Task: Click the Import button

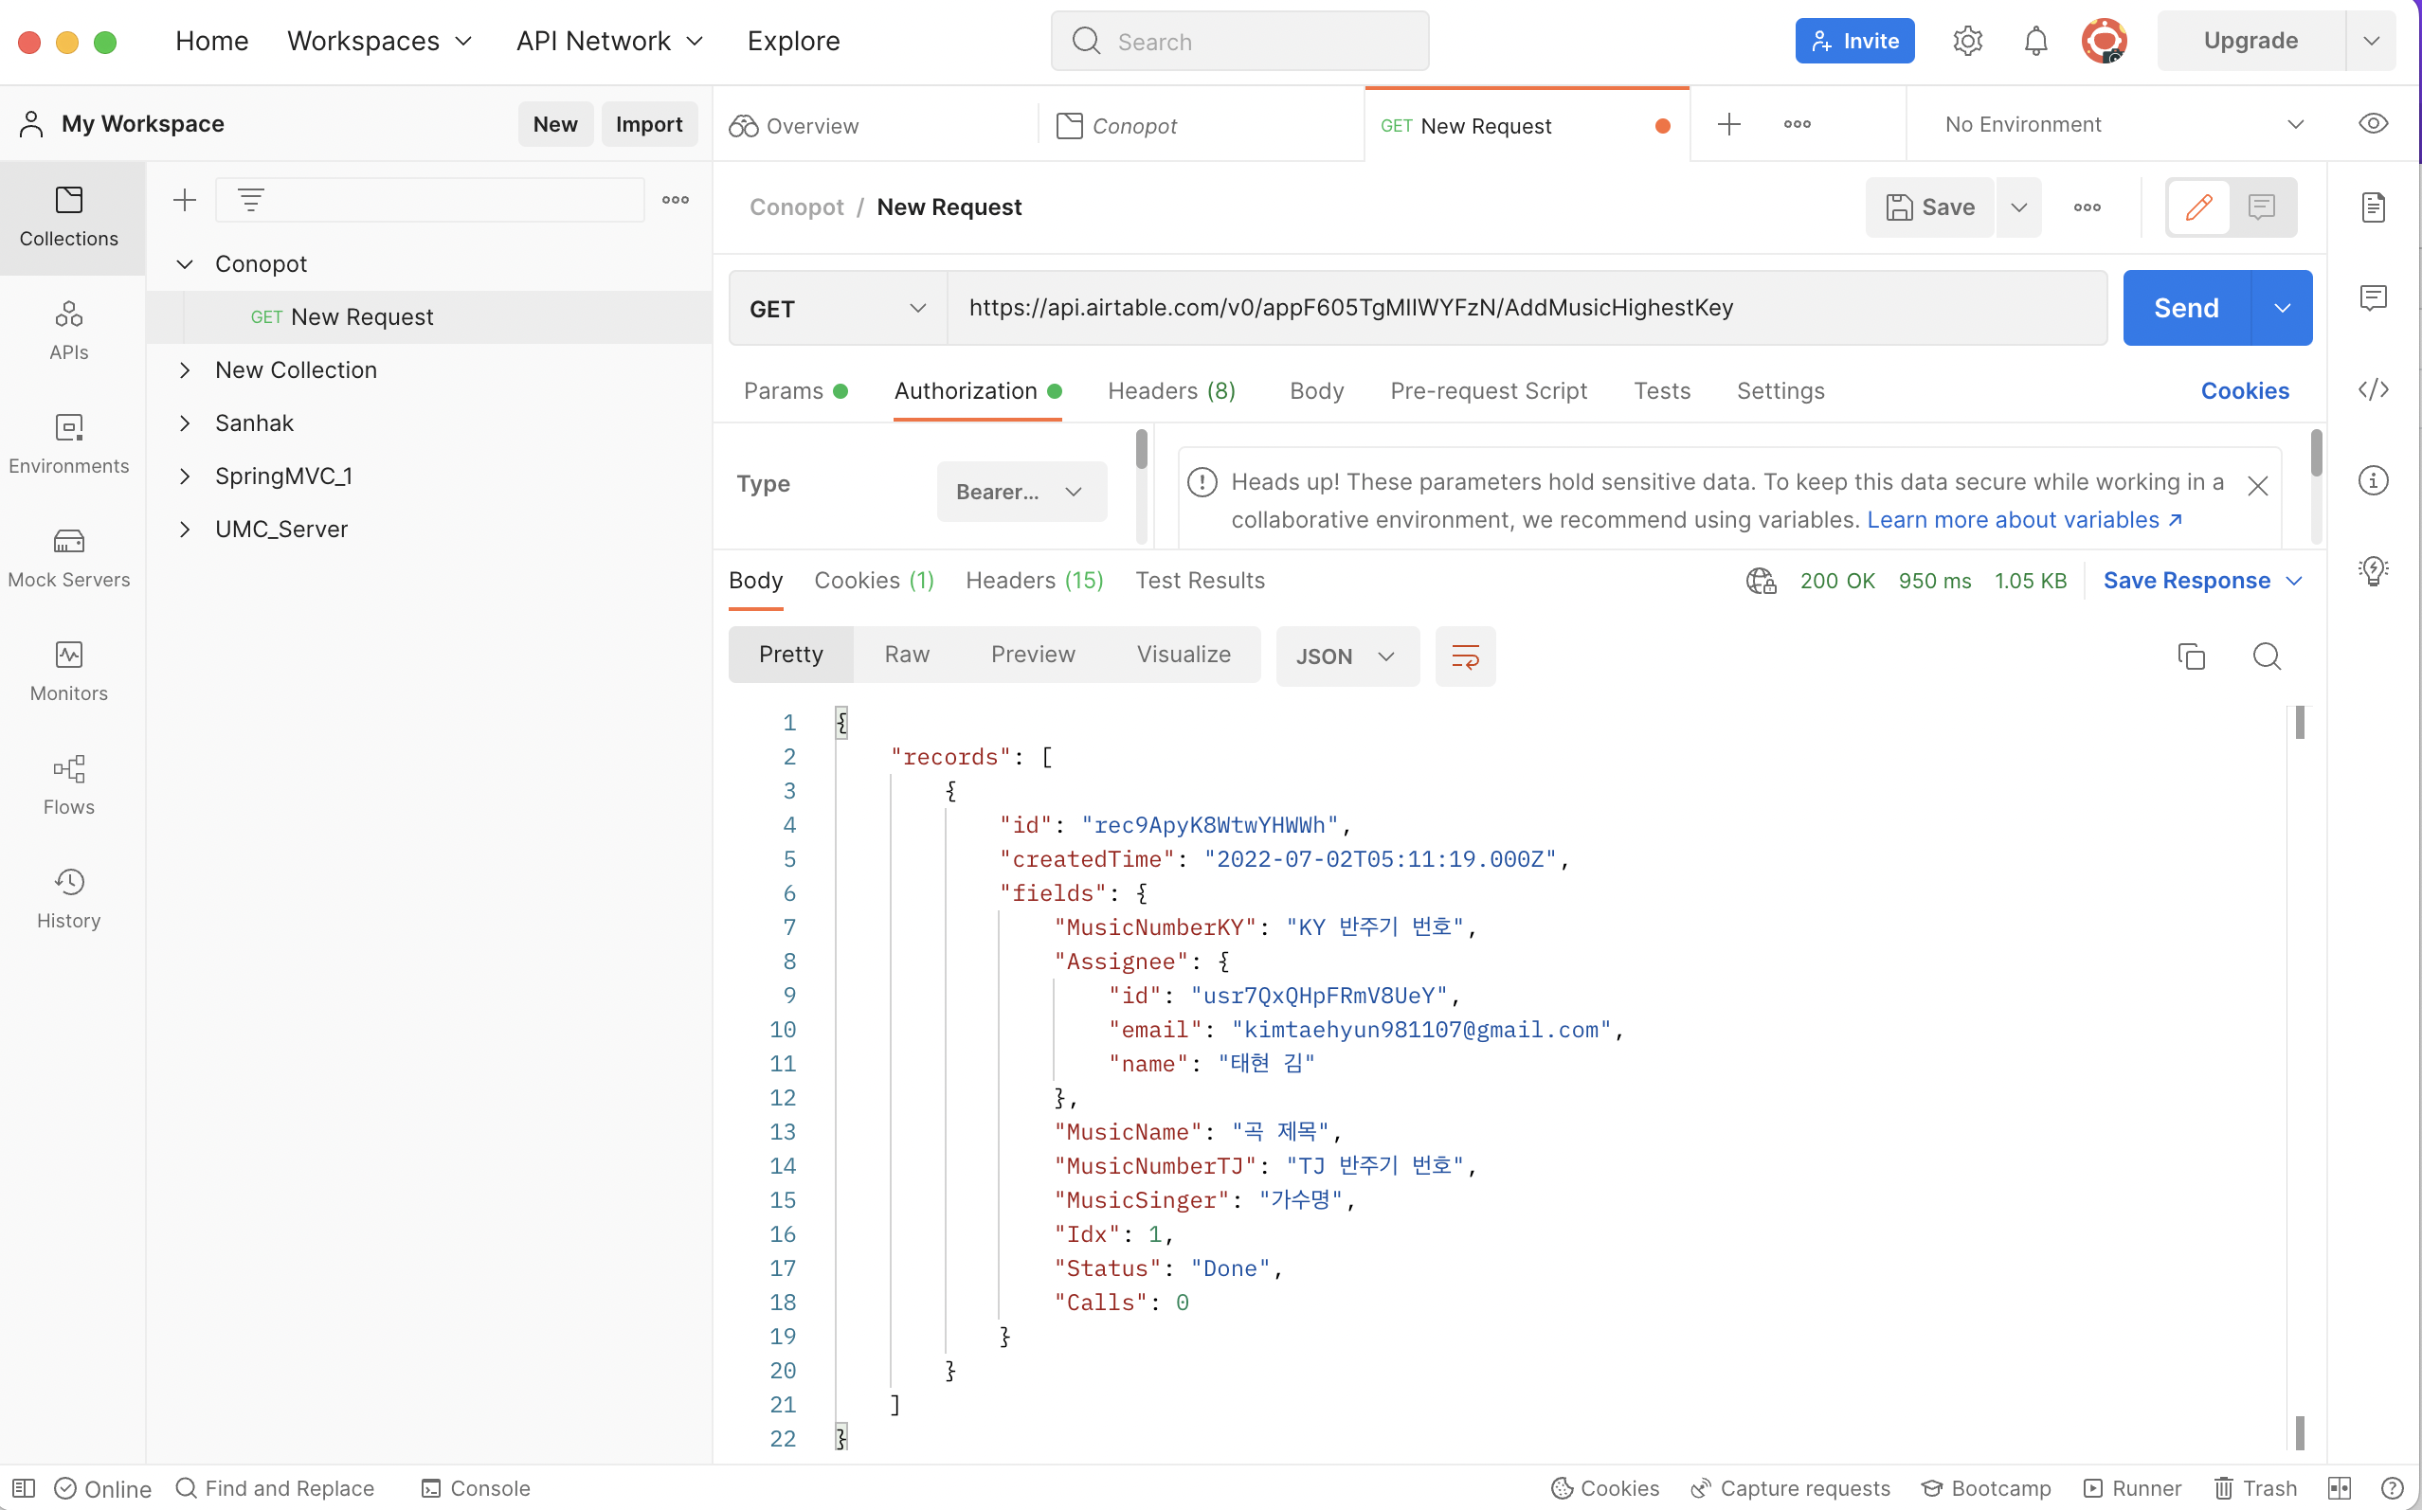Action: click(648, 124)
